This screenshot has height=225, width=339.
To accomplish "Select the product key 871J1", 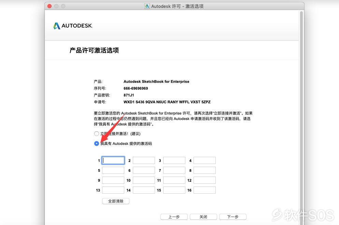I will point(129,95).
